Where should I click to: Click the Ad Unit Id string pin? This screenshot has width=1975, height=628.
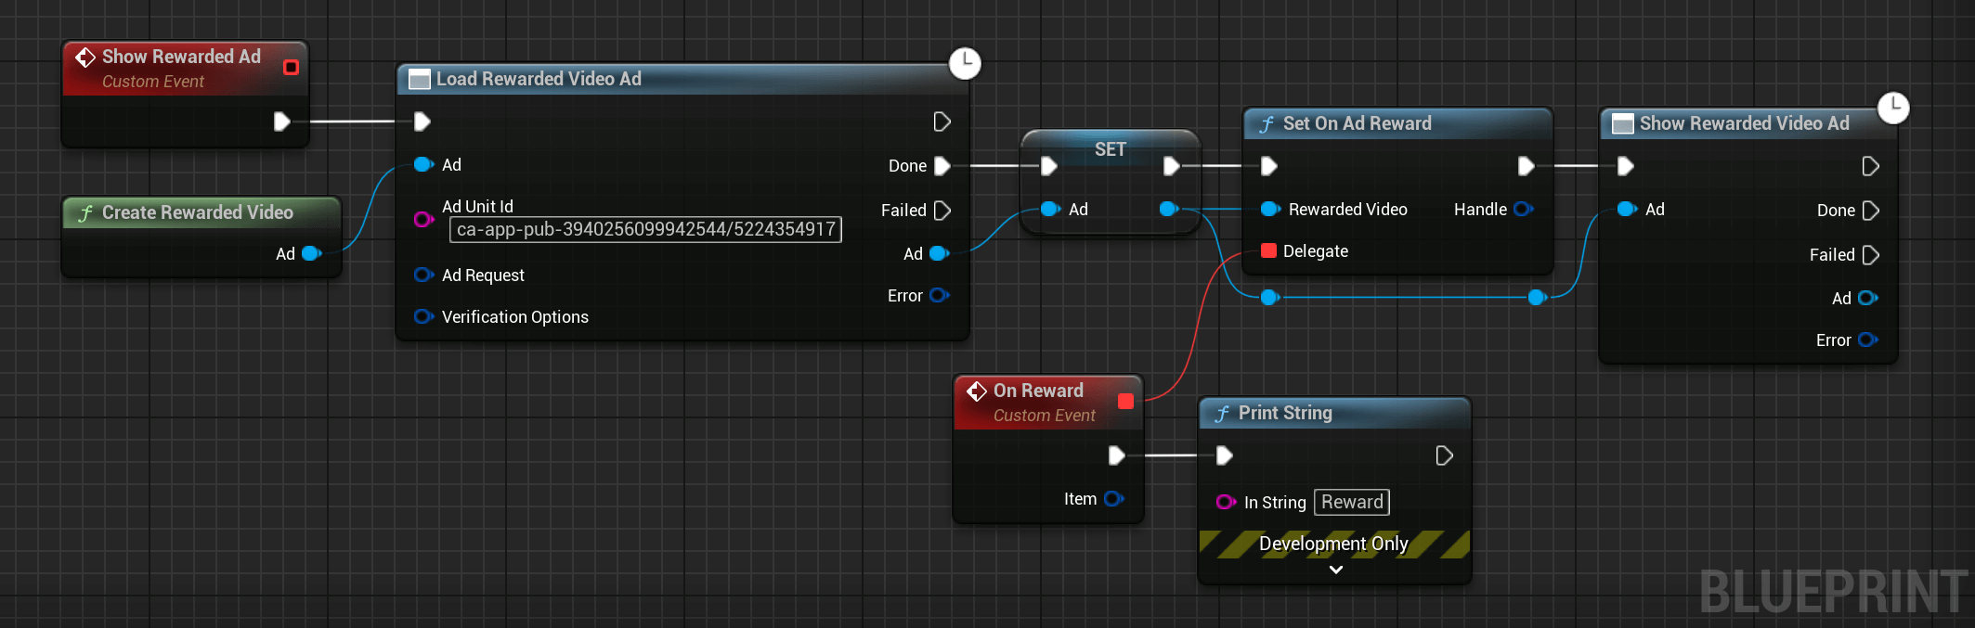pos(423,219)
